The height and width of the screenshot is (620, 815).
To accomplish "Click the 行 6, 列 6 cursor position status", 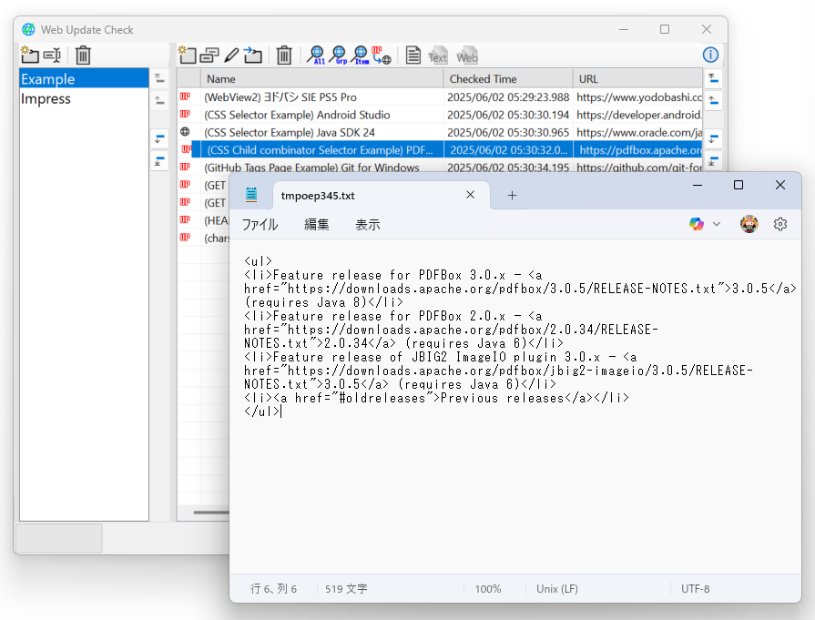I will tap(273, 589).
